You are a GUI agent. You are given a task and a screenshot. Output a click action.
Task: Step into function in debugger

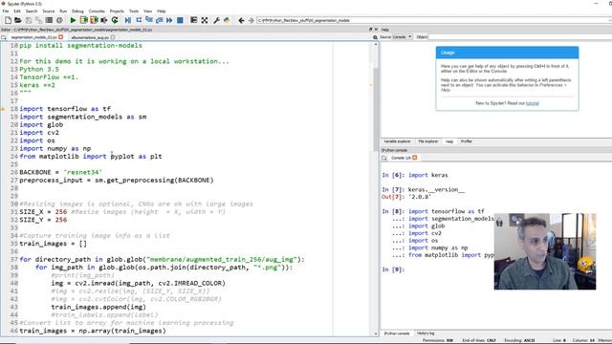pos(149,20)
